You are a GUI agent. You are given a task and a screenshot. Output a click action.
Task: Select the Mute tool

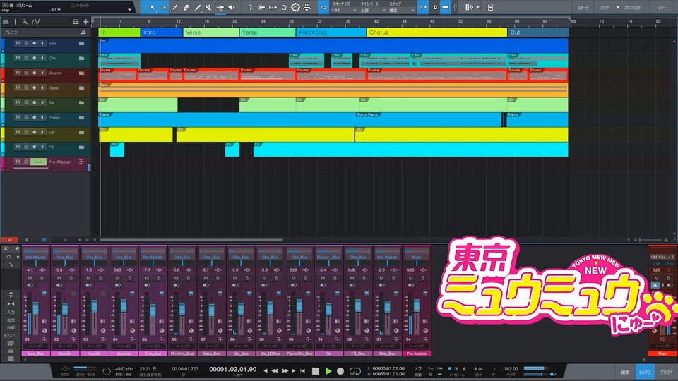coord(208,7)
